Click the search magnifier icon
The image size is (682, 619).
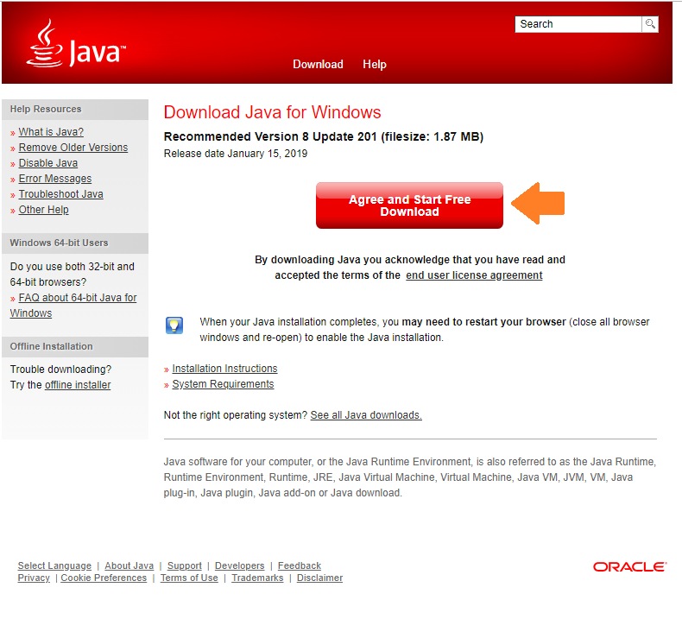click(650, 24)
